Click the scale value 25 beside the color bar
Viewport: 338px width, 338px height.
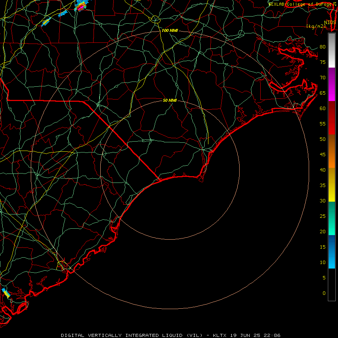(323, 216)
